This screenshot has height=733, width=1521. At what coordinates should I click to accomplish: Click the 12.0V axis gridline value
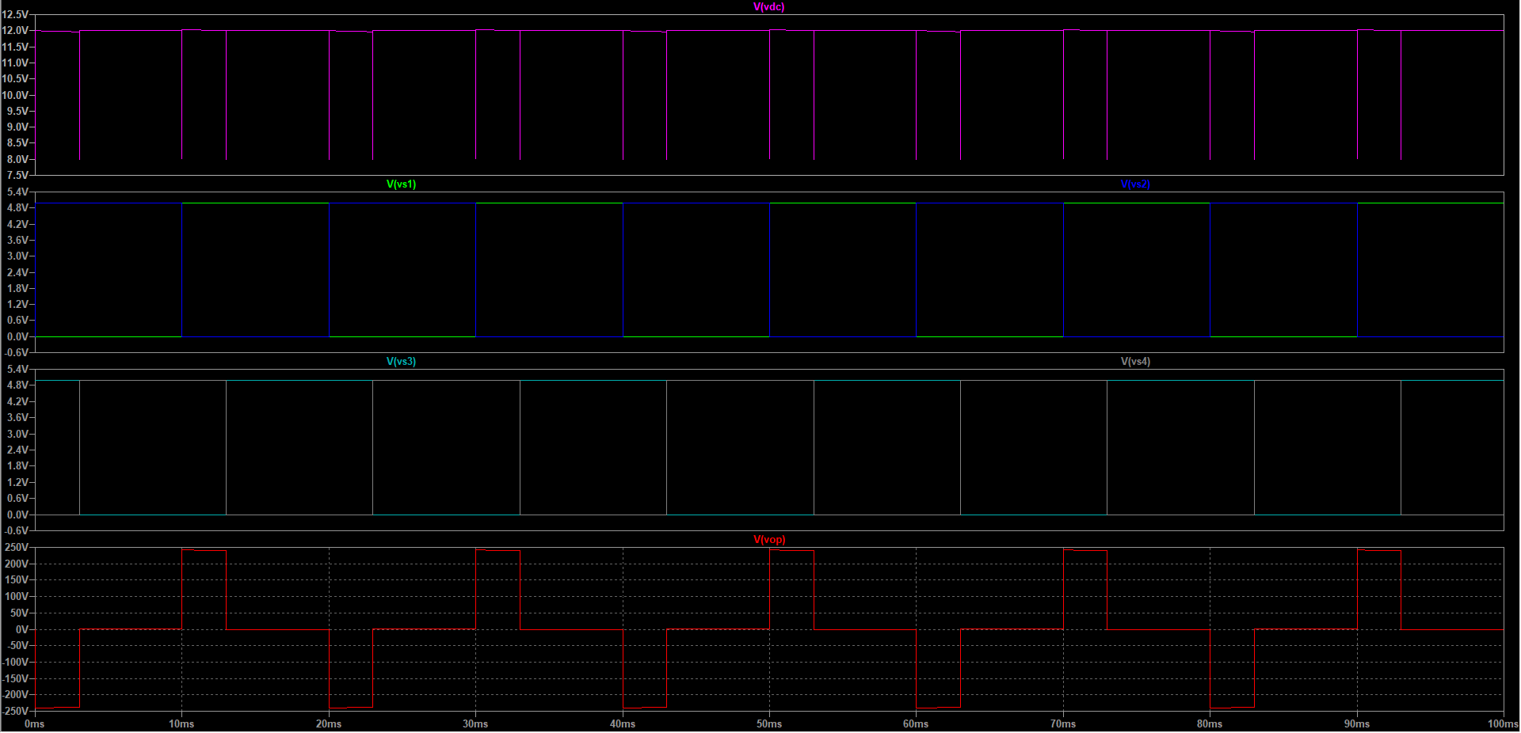click(x=16, y=31)
